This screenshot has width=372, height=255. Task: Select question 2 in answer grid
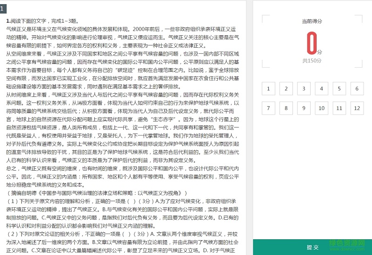pyautogui.click(x=286, y=89)
